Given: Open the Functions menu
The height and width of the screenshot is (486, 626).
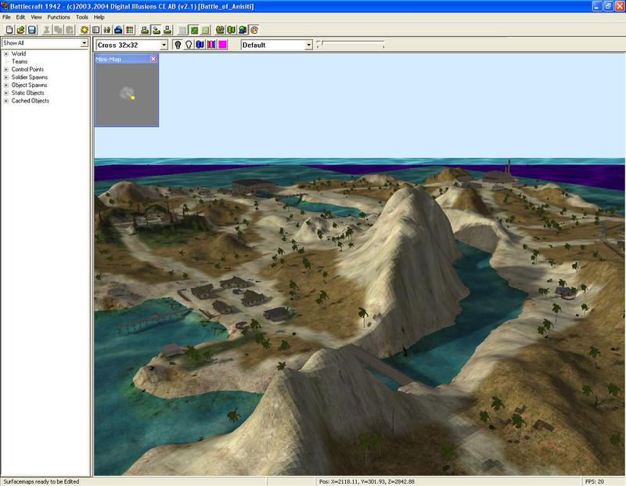Looking at the screenshot, I should coord(59,17).
